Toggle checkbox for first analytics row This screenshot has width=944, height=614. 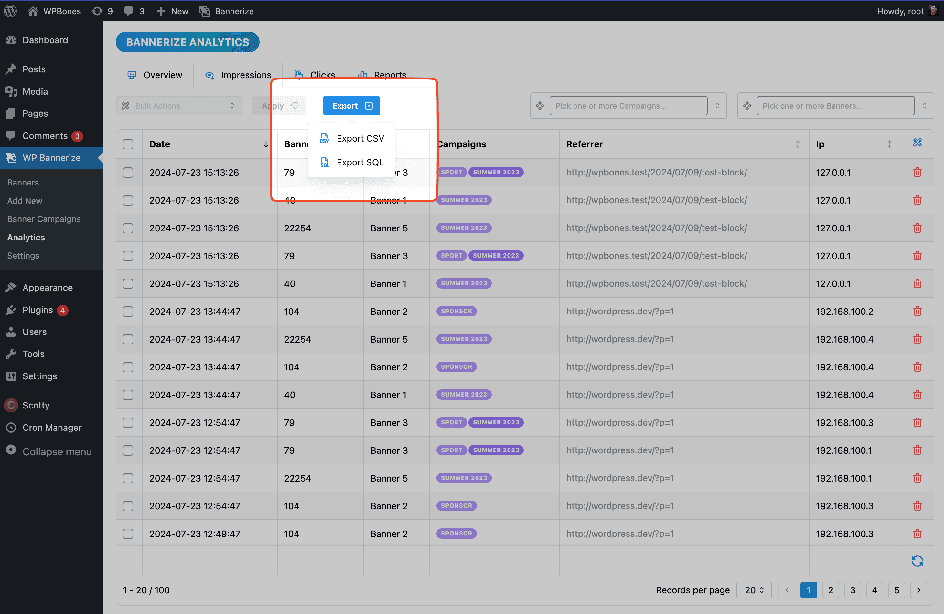(x=128, y=172)
